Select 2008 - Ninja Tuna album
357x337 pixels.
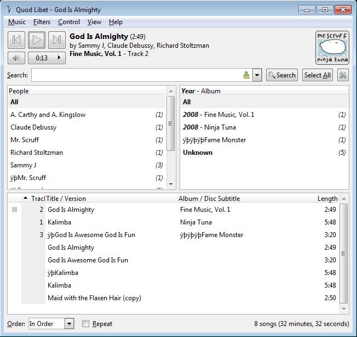pyautogui.click(x=264, y=127)
